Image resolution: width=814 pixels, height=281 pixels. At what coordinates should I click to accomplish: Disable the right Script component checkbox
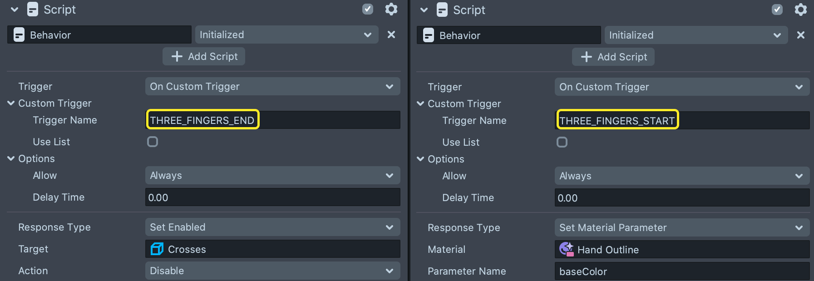pos(777,10)
